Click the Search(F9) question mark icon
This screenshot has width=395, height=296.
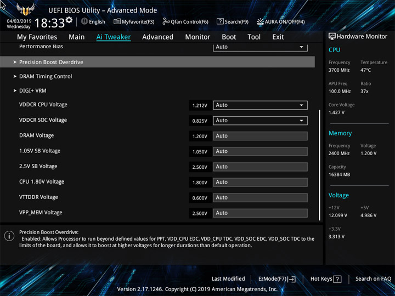[220, 21]
